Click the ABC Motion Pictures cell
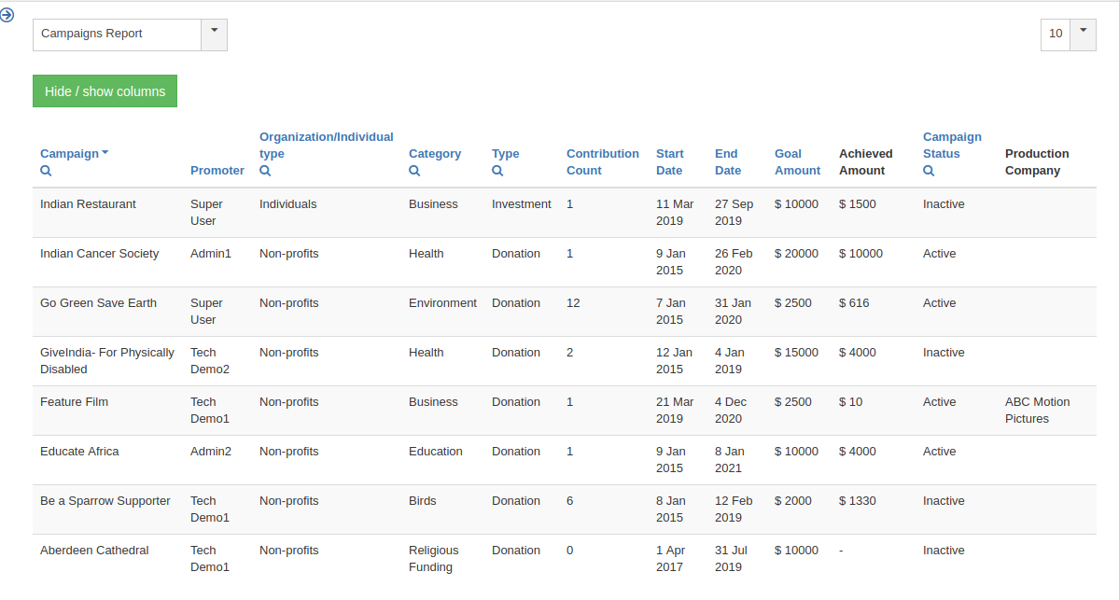 [1037, 410]
